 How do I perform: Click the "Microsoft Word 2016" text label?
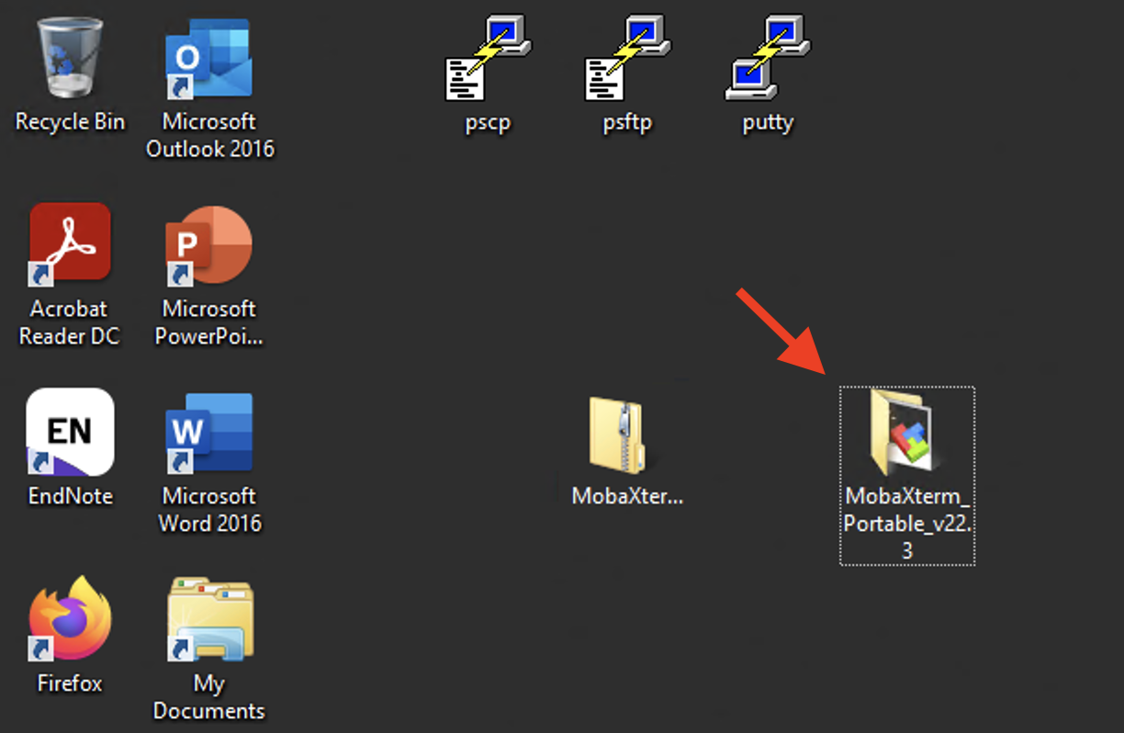209,510
